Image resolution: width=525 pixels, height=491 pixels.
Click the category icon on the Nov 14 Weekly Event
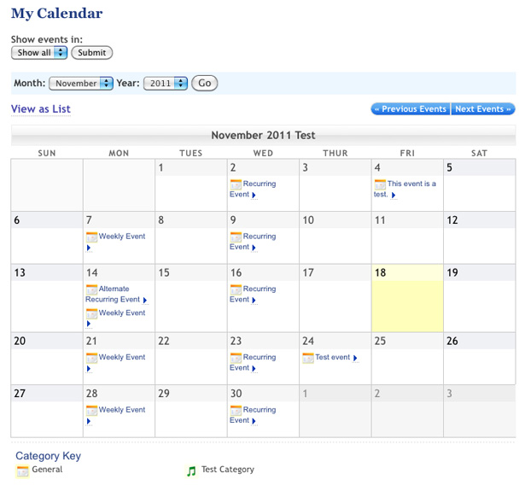pyautogui.click(x=91, y=313)
